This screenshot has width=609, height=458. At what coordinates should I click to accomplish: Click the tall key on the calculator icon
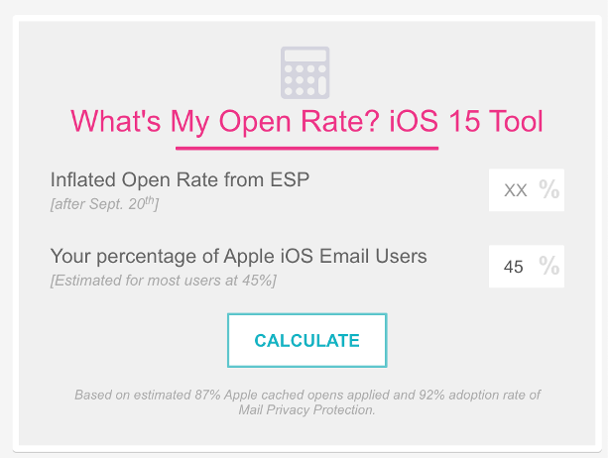pyautogui.click(x=322, y=86)
